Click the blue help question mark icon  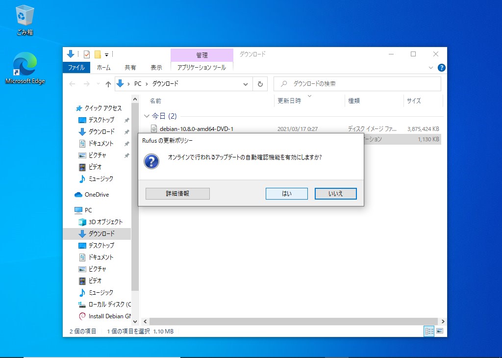[441, 68]
